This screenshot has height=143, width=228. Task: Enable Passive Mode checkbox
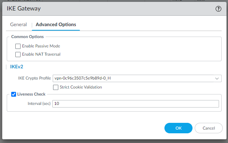point(18,46)
